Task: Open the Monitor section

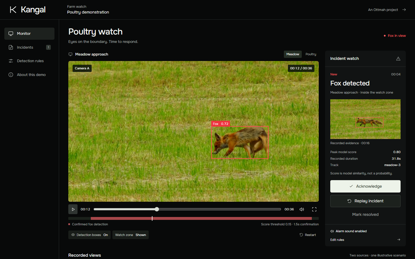Action: 29,34
